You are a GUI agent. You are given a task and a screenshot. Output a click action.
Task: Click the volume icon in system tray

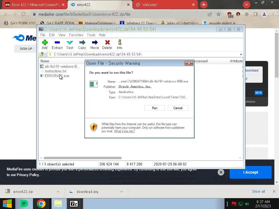(247, 204)
